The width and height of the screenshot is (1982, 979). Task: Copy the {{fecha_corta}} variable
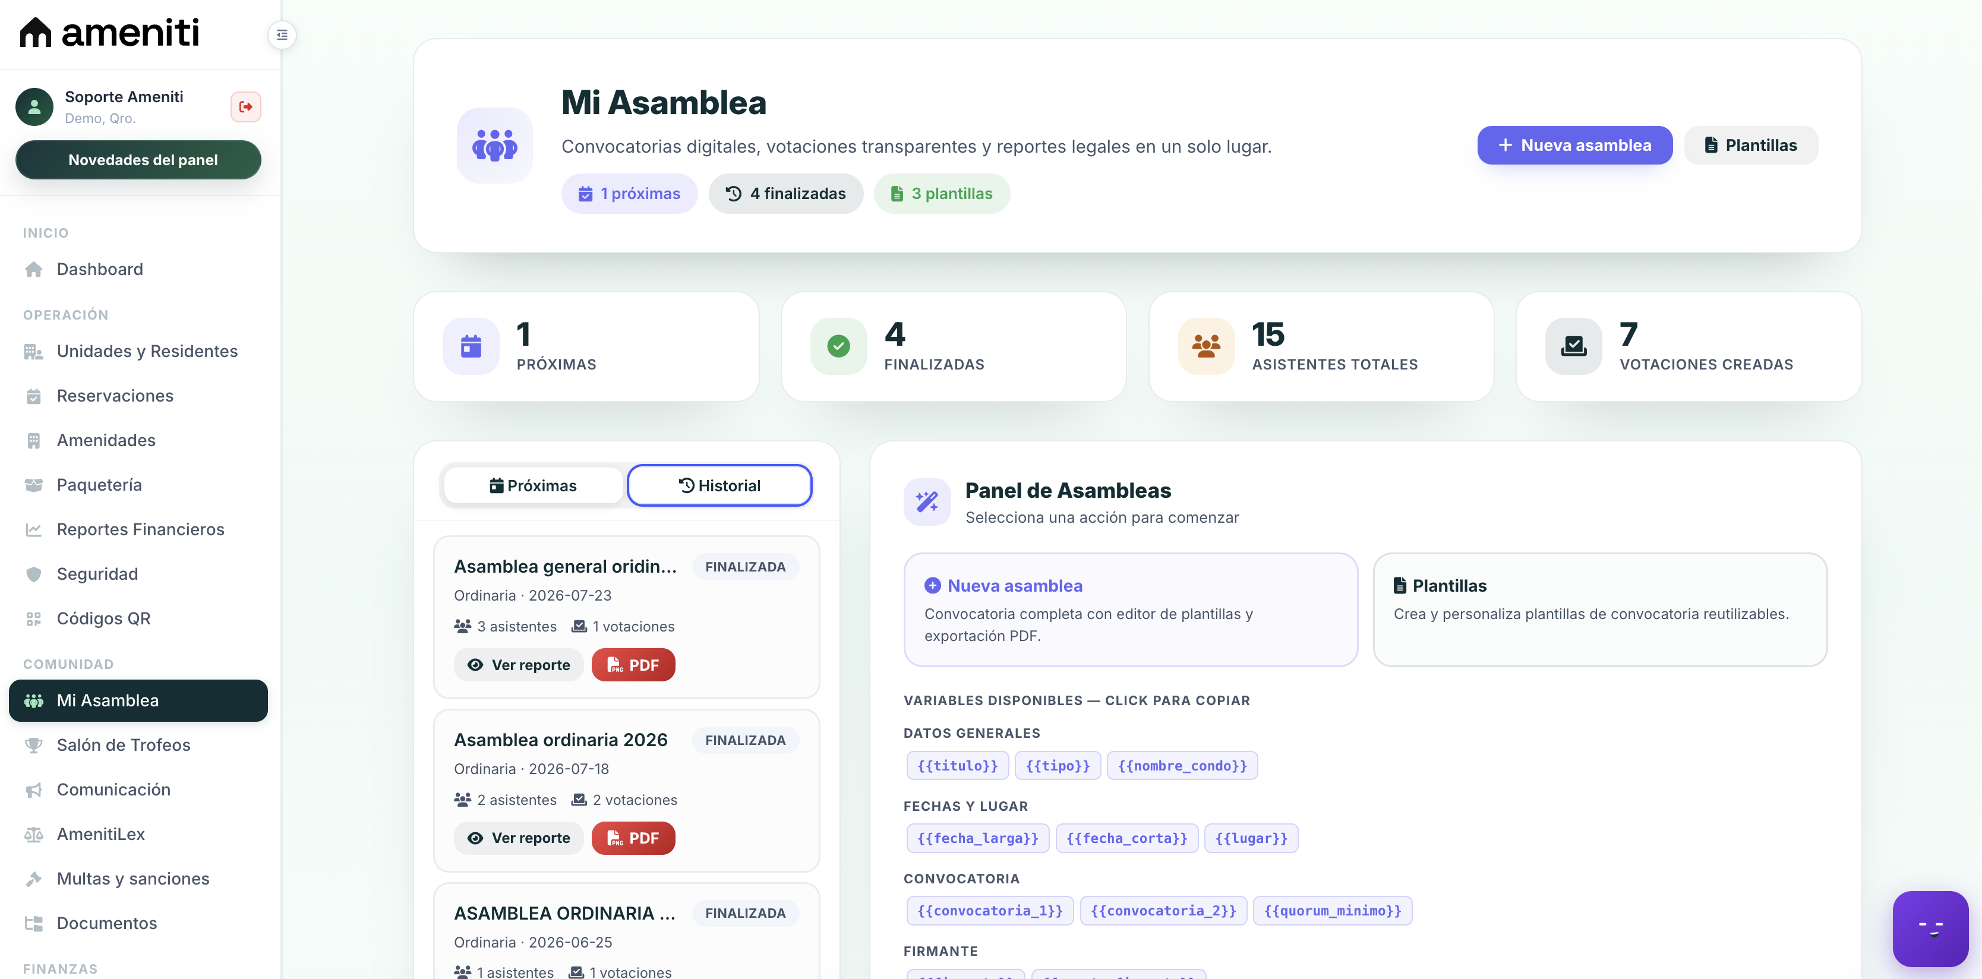coord(1126,838)
